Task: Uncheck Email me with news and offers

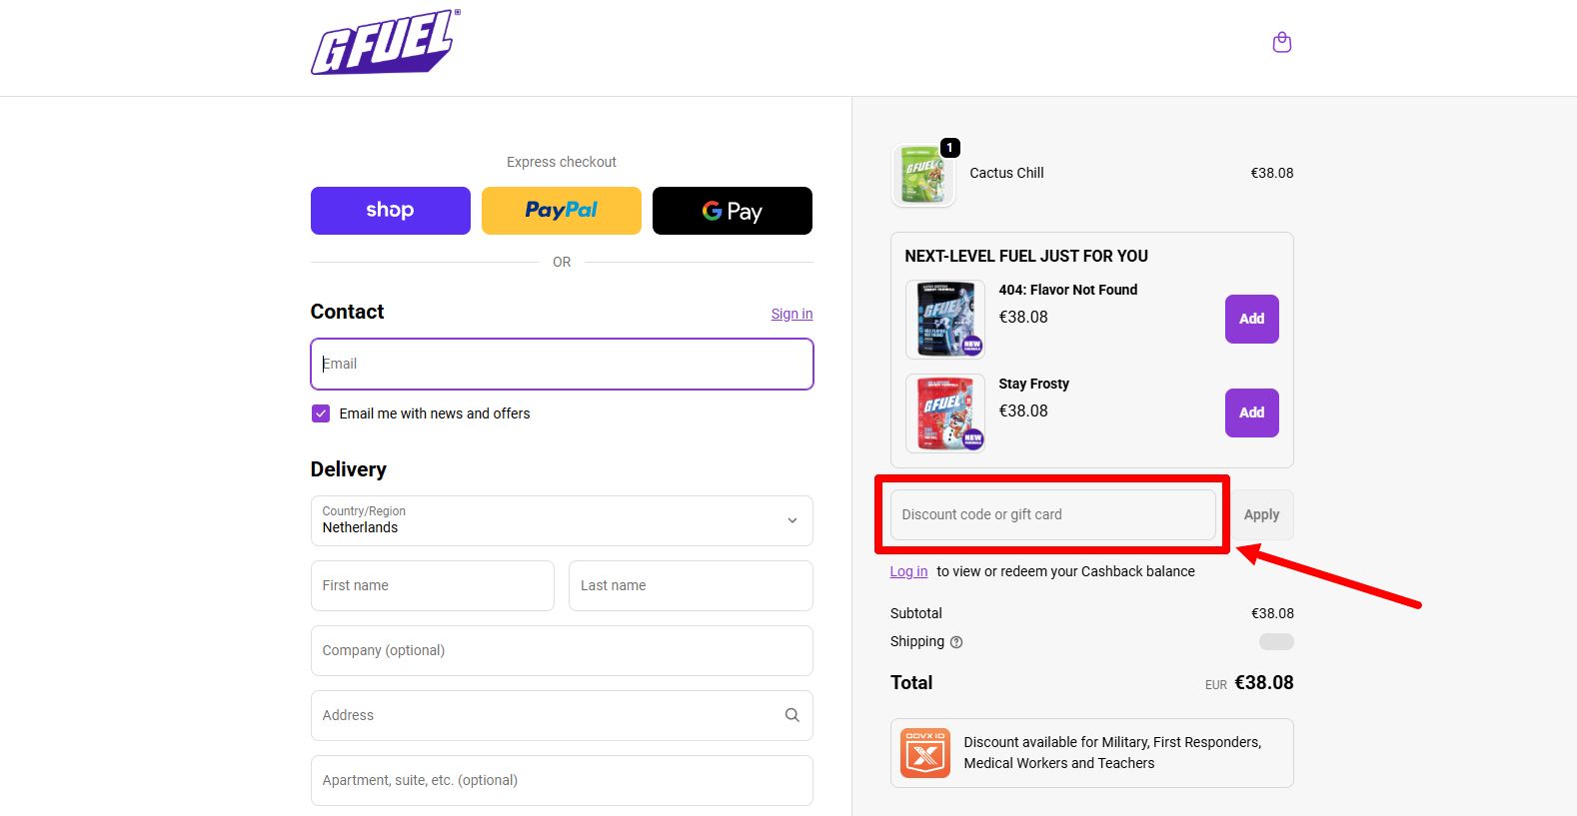Action: click(321, 413)
